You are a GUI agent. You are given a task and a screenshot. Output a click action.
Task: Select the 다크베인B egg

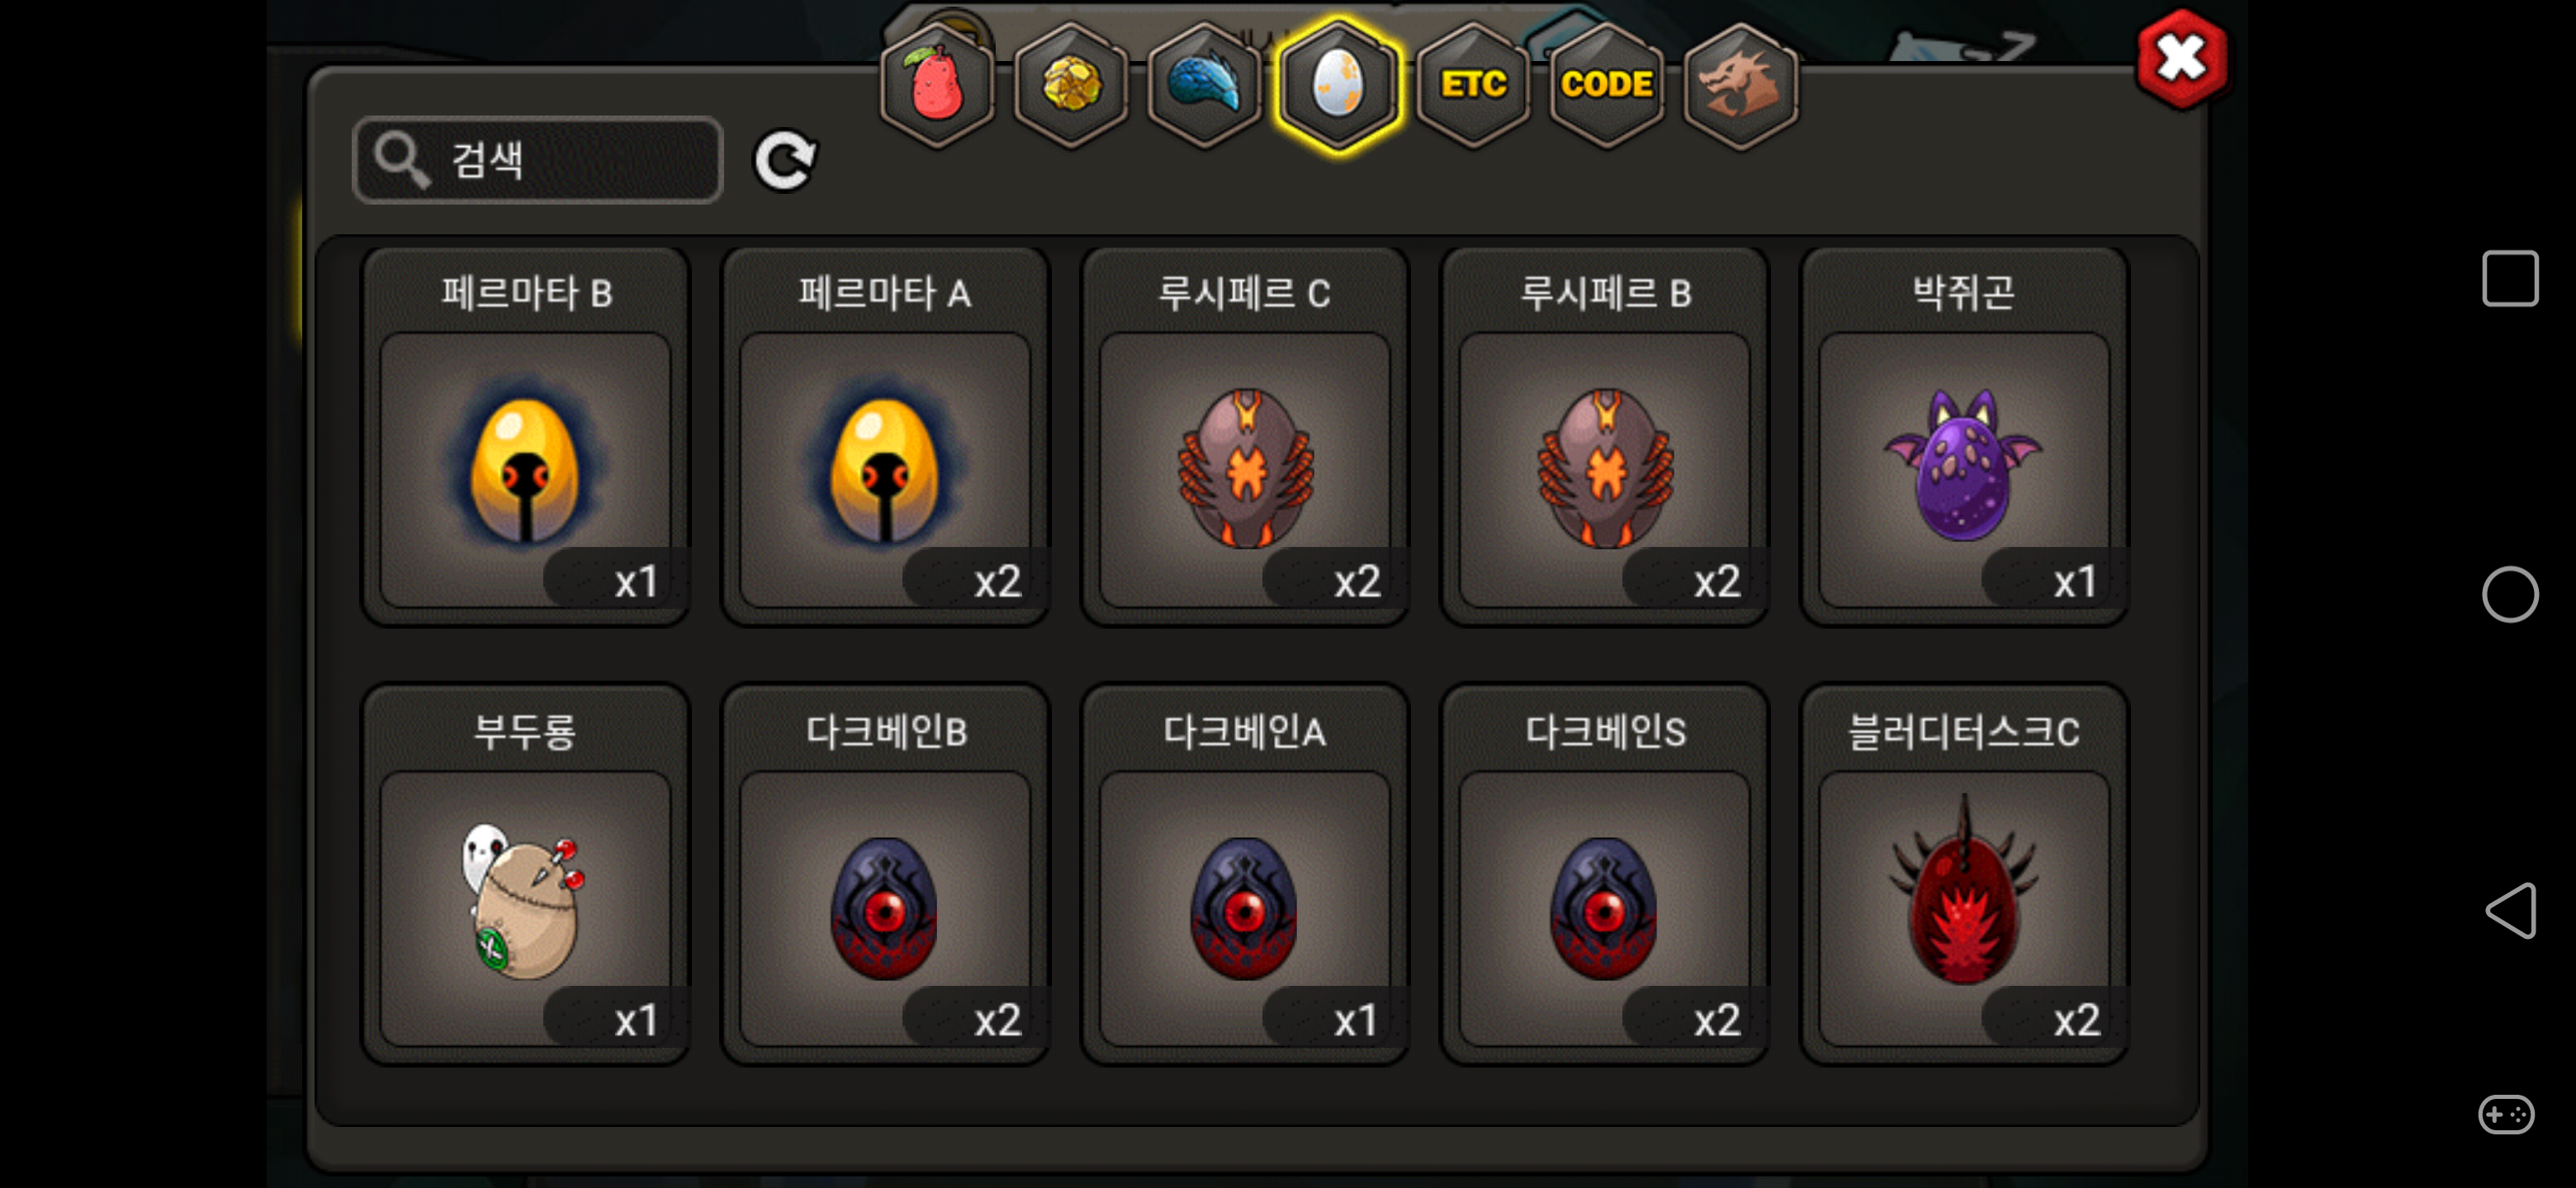(x=885, y=875)
